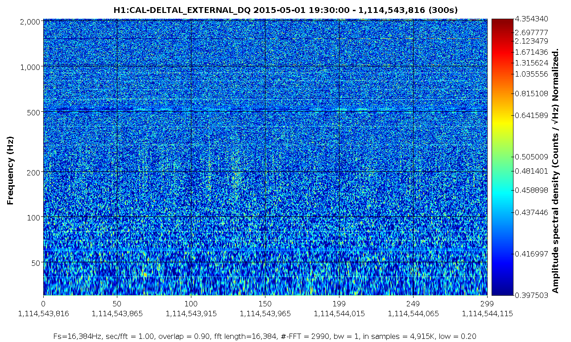Click the 500 frequency tick label
The image size is (571, 342).
[x=34, y=112]
